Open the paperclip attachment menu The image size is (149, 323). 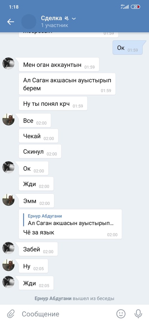coord(10,314)
